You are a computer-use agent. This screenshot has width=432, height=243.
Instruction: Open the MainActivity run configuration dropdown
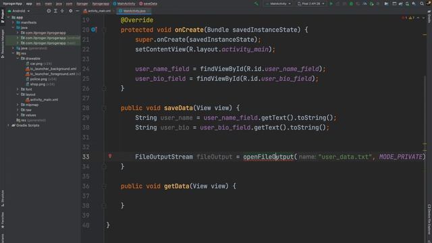278,3
